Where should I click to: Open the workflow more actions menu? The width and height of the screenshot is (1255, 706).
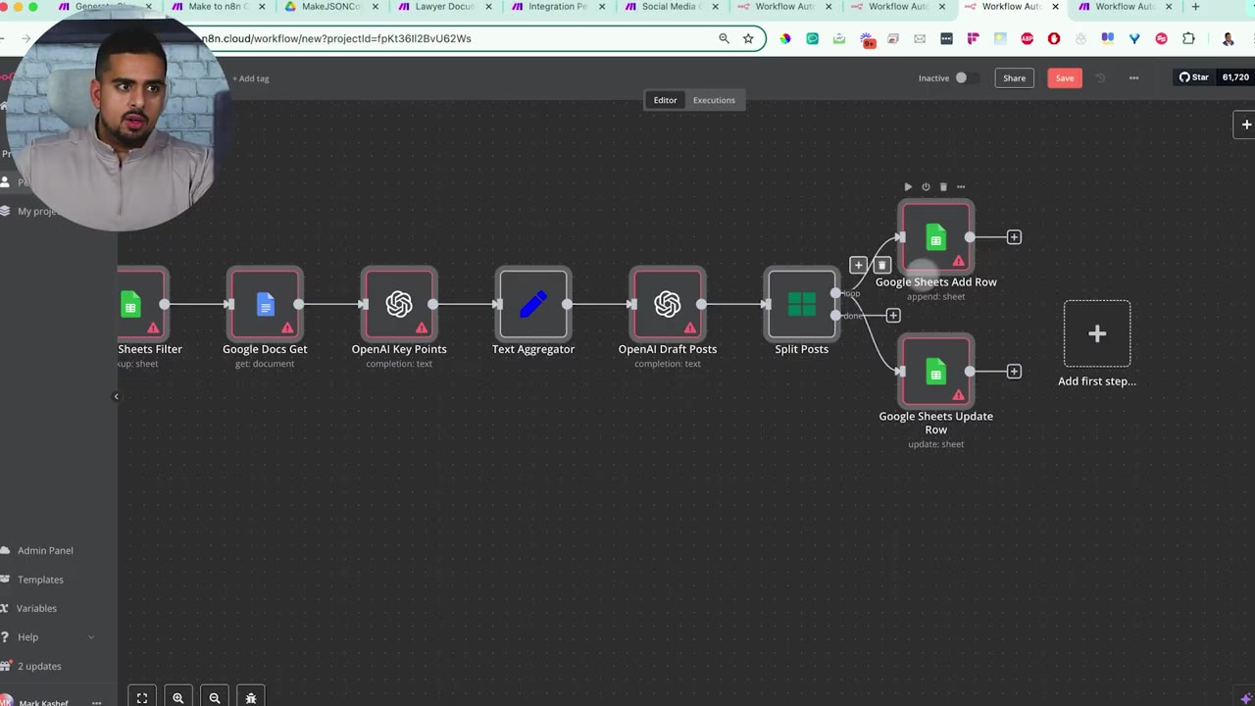click(1133, 77)
